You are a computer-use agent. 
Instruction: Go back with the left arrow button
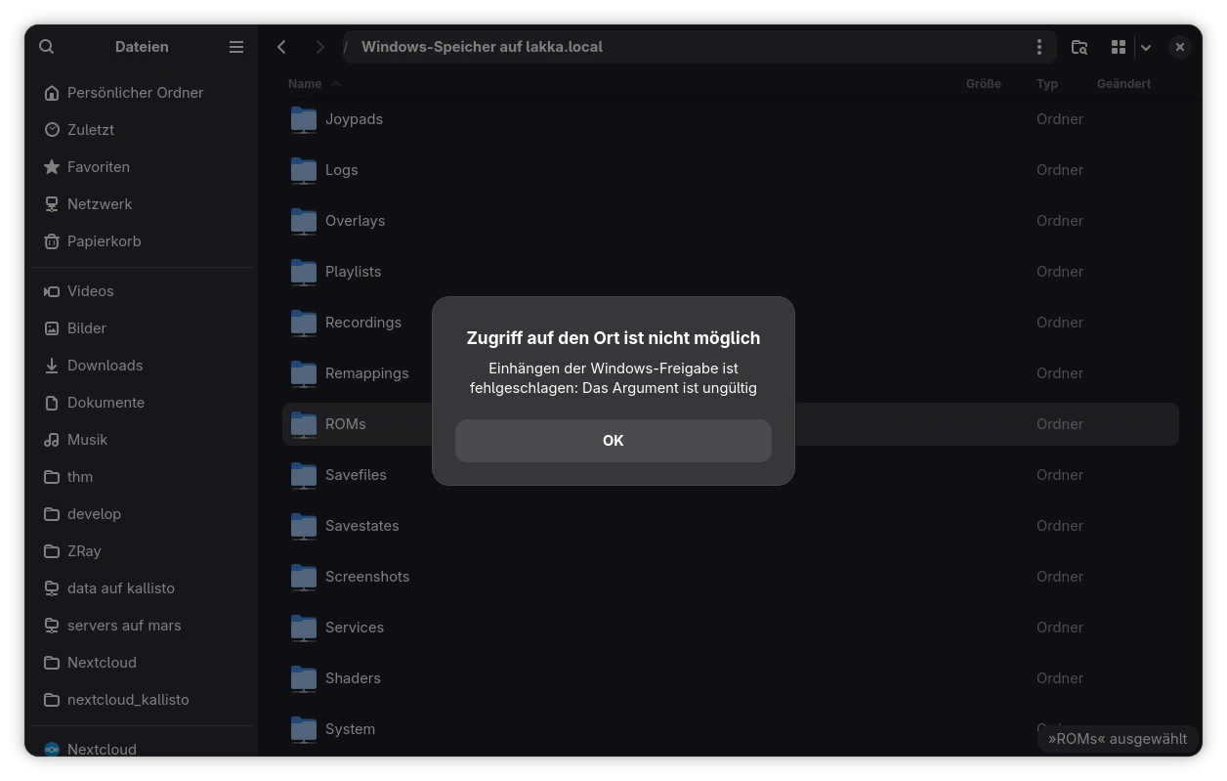[281, 47]
